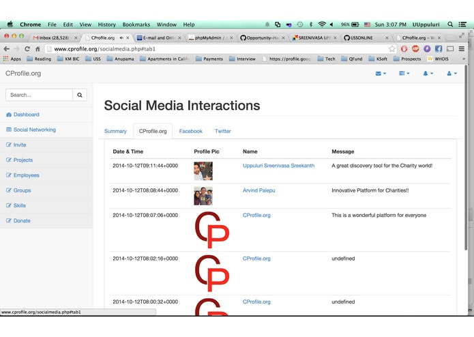474x337 pixels.
Task: Open the Projects sidebar item
Action: point(23,160)
